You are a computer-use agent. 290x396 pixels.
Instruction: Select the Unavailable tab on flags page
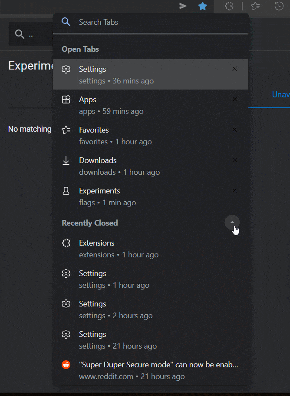coord(281,94)
